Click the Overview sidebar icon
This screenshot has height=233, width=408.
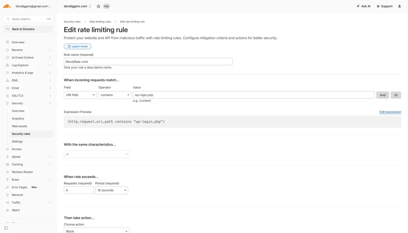coord(8,42)
